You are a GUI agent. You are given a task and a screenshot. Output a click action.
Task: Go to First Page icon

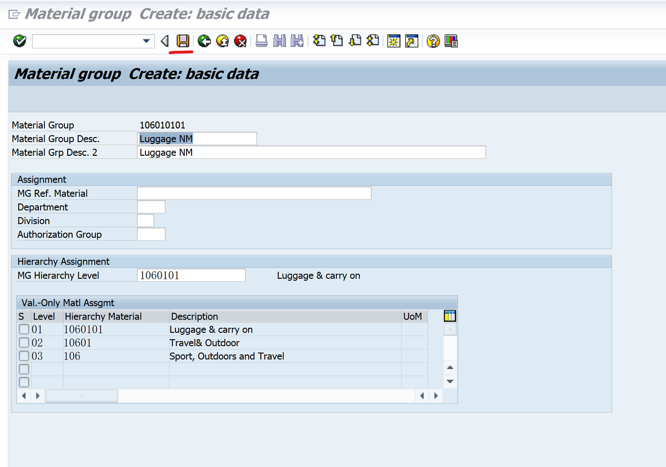tap(319, 41)
